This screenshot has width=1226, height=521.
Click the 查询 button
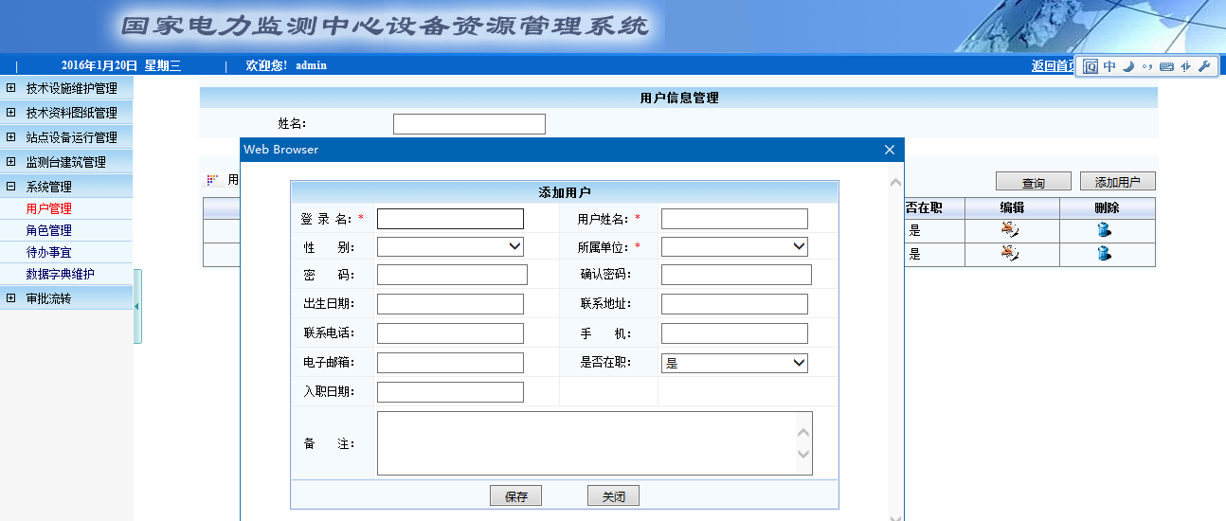1034,182
